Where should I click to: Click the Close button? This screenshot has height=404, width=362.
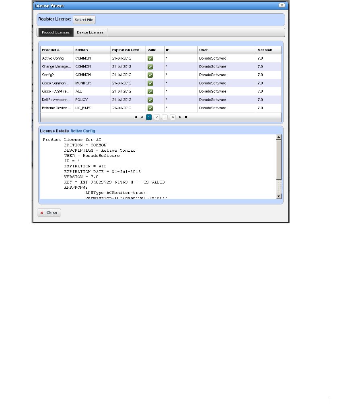coord(49,212)
